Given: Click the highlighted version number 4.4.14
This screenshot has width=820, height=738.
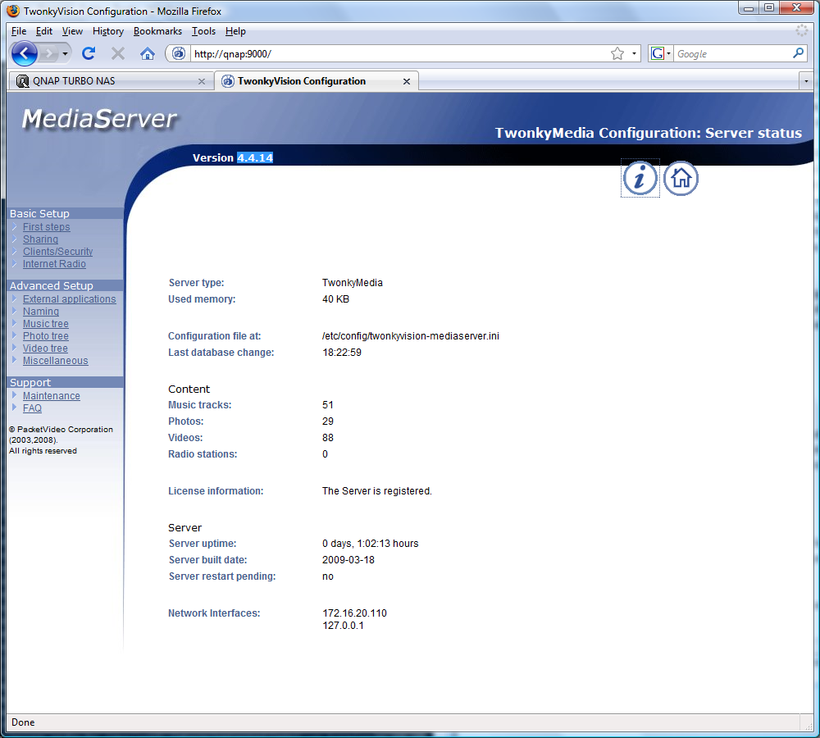Looking at the screenshot, I should [255, 158].
